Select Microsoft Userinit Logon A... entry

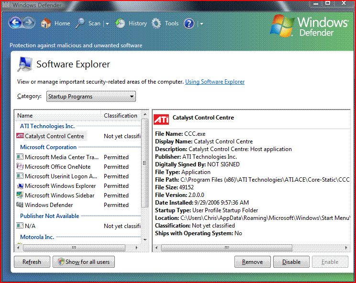coord(61,176)
